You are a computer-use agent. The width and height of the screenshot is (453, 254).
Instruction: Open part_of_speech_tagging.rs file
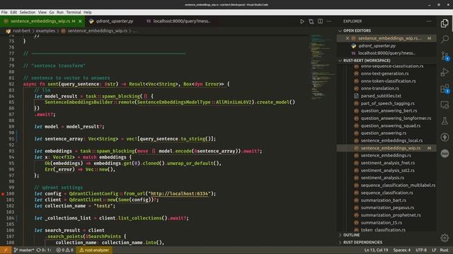coord(387,104)
